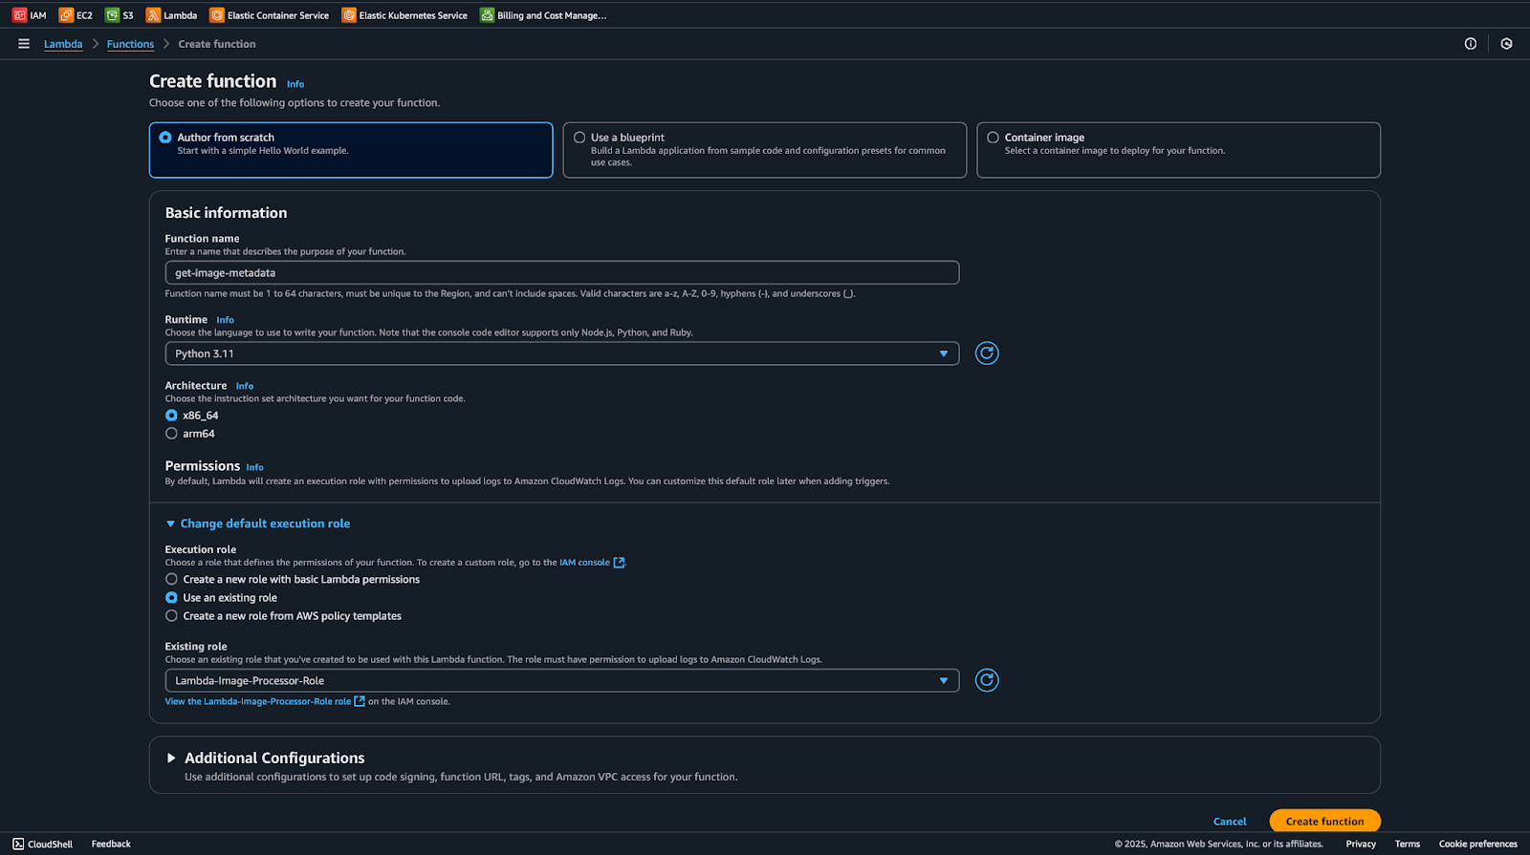Open Elastic Kubernetes Service from the top bar
Viewport: 1530px width, 855px height.
tap(405, 15)
